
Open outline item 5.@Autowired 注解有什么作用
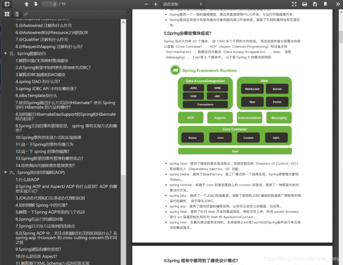44,25
